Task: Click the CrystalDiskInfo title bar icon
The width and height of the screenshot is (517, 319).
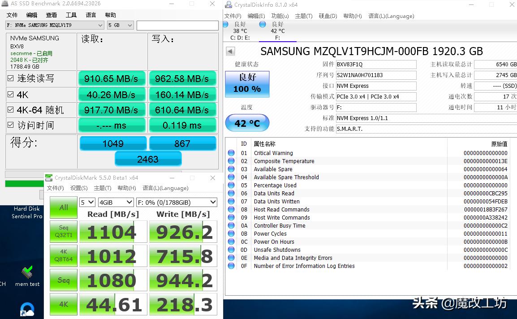Action: [228, 4]
